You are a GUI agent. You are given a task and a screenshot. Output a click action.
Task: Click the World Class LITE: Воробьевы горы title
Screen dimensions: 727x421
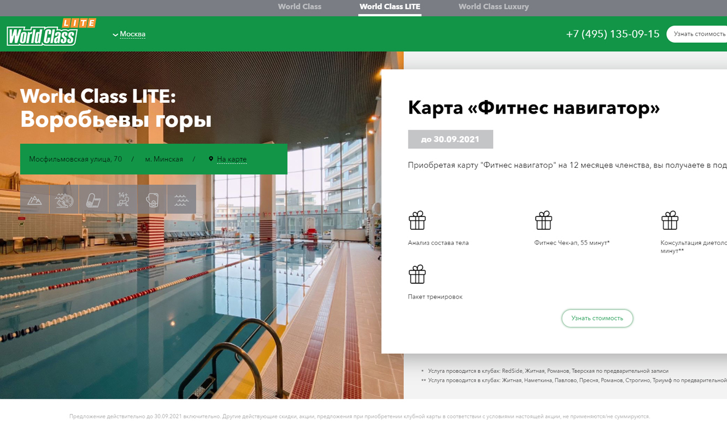[116, 108]
